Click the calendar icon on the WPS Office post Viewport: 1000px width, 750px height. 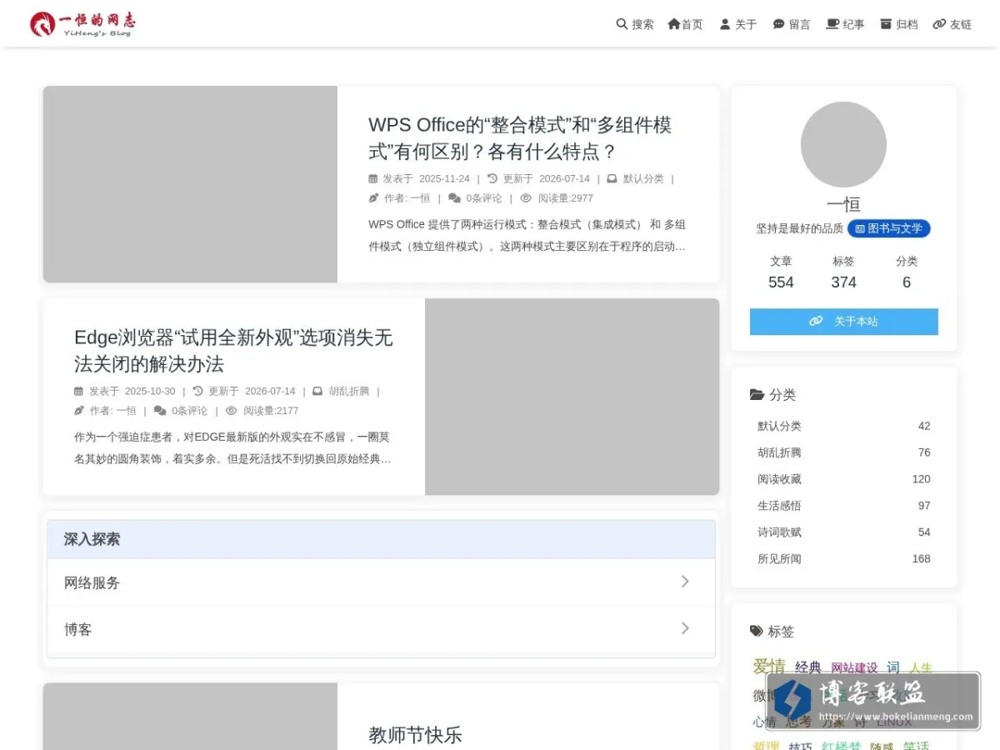372,178
